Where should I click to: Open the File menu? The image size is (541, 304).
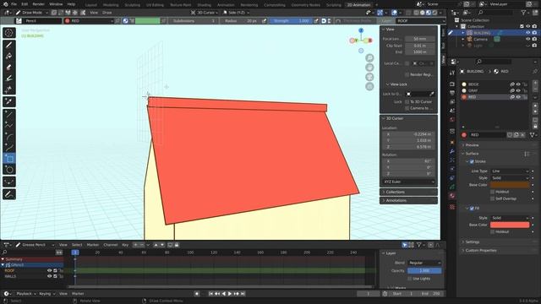click(14, 4)
